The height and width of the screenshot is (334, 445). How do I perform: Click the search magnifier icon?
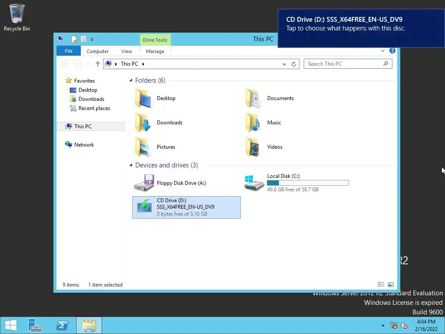pos(385,64)
